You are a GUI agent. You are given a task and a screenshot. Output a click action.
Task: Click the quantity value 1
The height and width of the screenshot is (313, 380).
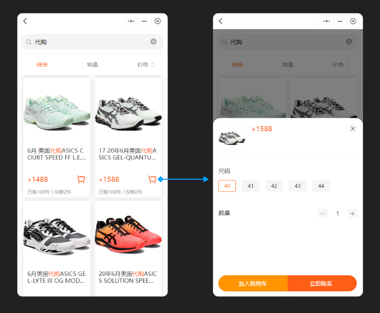(x=338, y=214)
